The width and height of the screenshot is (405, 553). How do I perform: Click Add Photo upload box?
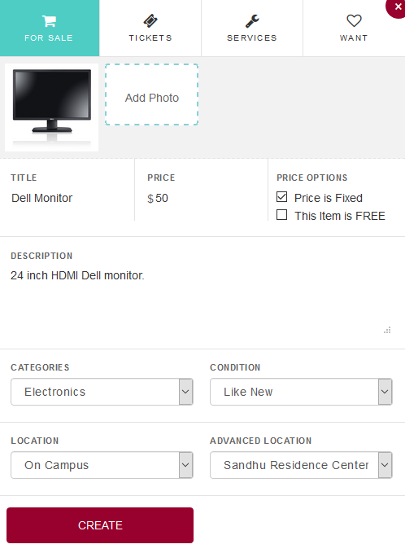152,94
